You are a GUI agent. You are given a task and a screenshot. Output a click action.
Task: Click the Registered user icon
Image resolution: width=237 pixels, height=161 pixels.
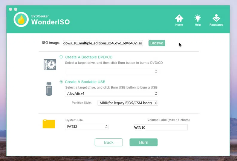(216, 18)
